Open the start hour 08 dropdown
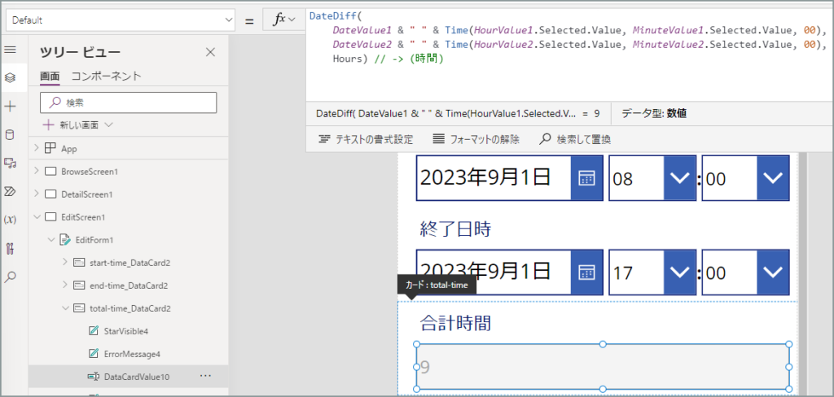Viewport: 834px width, 397px height. pyautogui.click(x=680, y=178)
